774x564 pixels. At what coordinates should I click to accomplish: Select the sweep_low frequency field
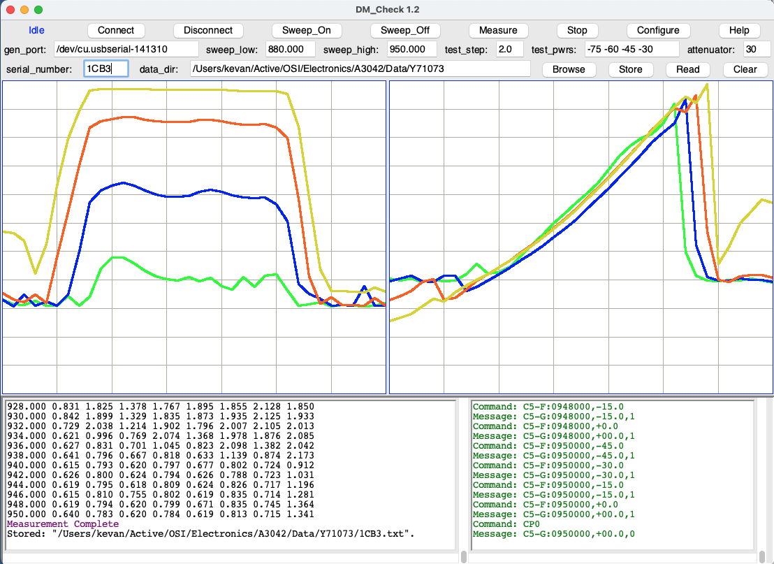click(290, 50)
